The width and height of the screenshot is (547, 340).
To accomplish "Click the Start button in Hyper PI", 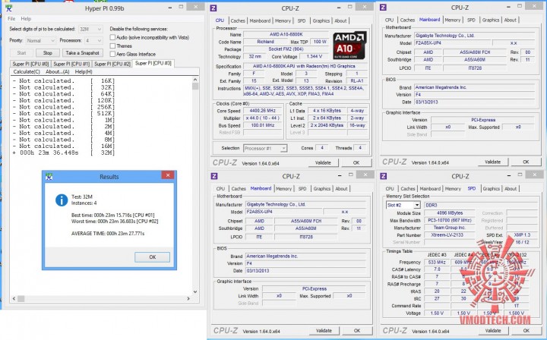I will (x=21, y=53).
